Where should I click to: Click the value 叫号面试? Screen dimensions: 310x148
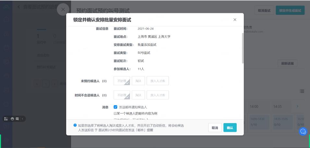(144, 53)
